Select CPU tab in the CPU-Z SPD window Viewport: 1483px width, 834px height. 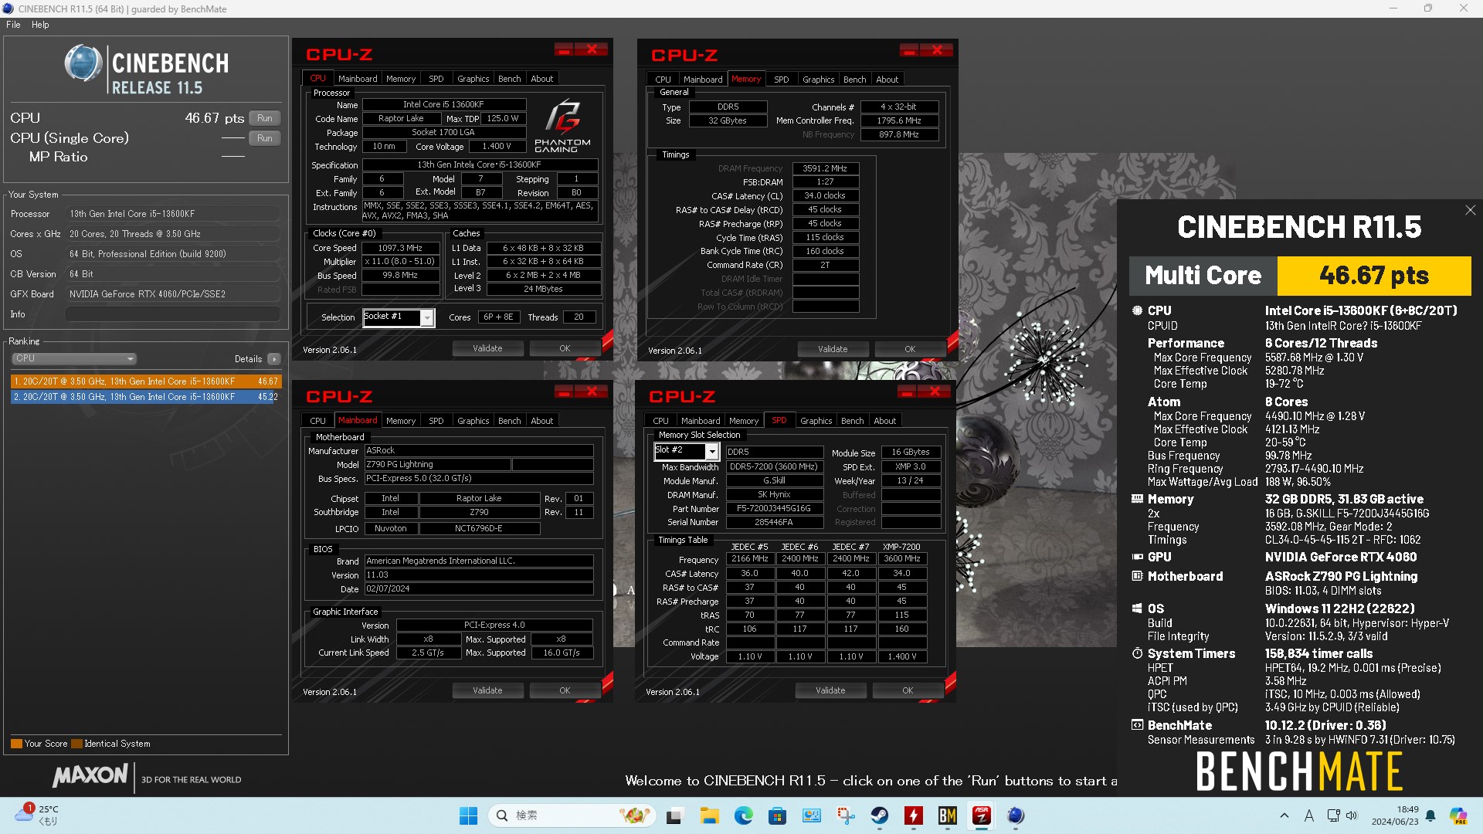pos(660,421)
